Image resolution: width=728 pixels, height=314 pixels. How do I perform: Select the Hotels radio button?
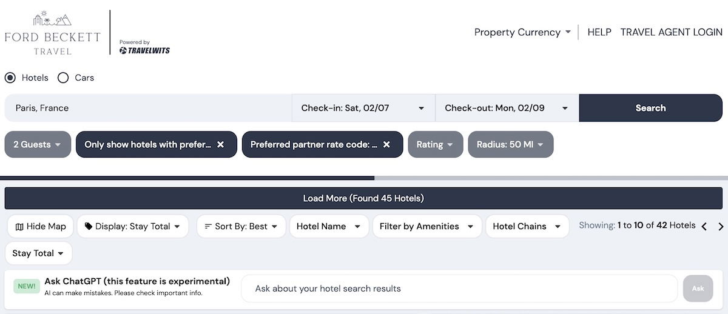(10, 78)
